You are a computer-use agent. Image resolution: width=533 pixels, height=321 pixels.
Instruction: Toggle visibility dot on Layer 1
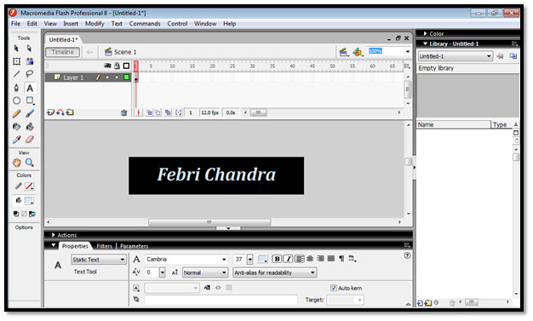(107, 77)
